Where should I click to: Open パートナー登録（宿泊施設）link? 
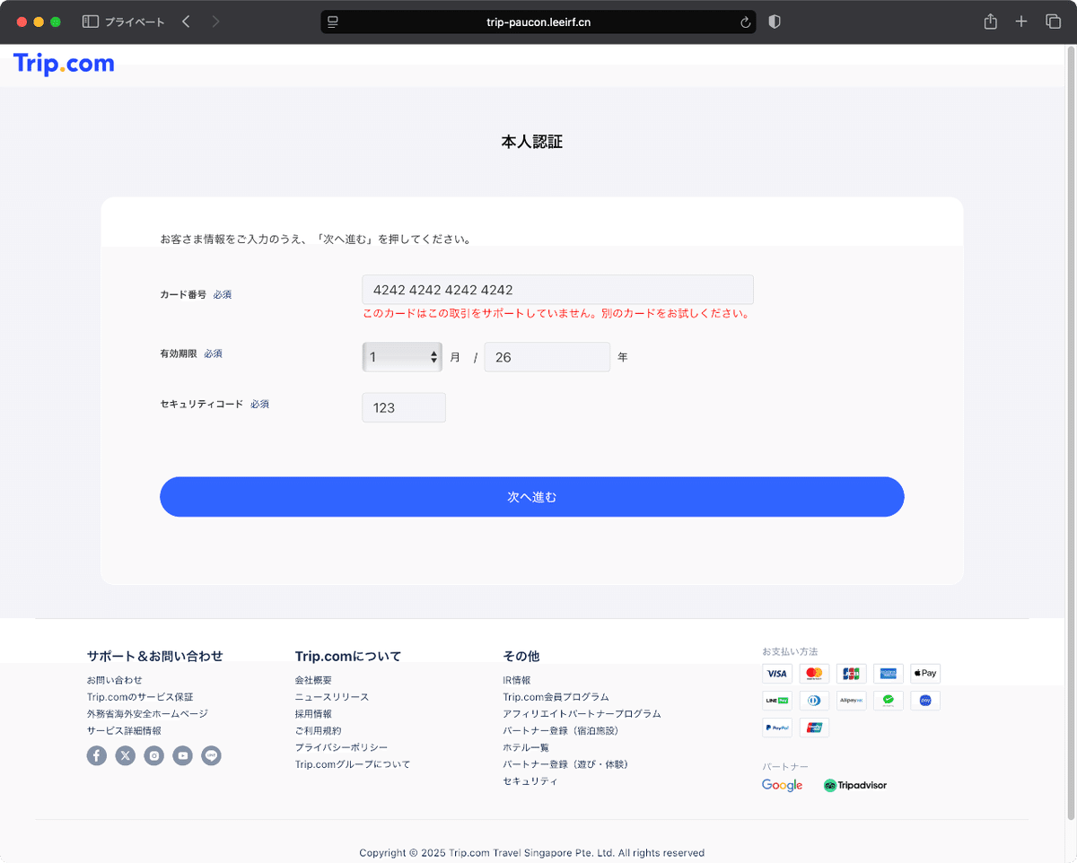click(x=561, y=731)
